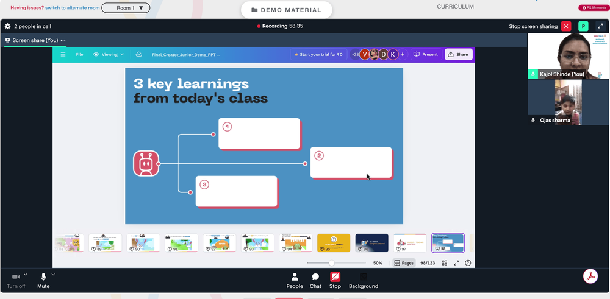Click switch to alternate room link
610x299 pixels.
coord(73,8)
